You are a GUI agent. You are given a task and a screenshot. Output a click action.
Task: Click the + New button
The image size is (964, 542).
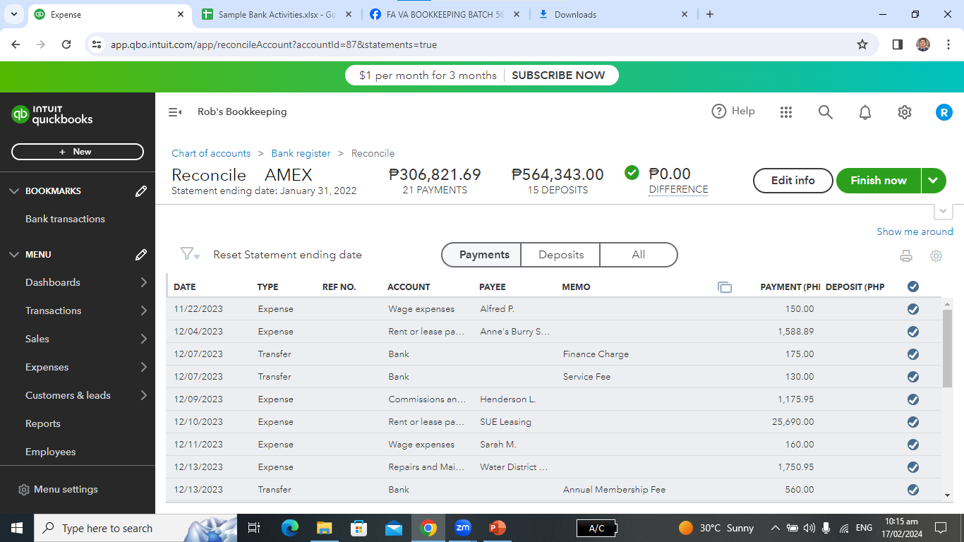78,152
